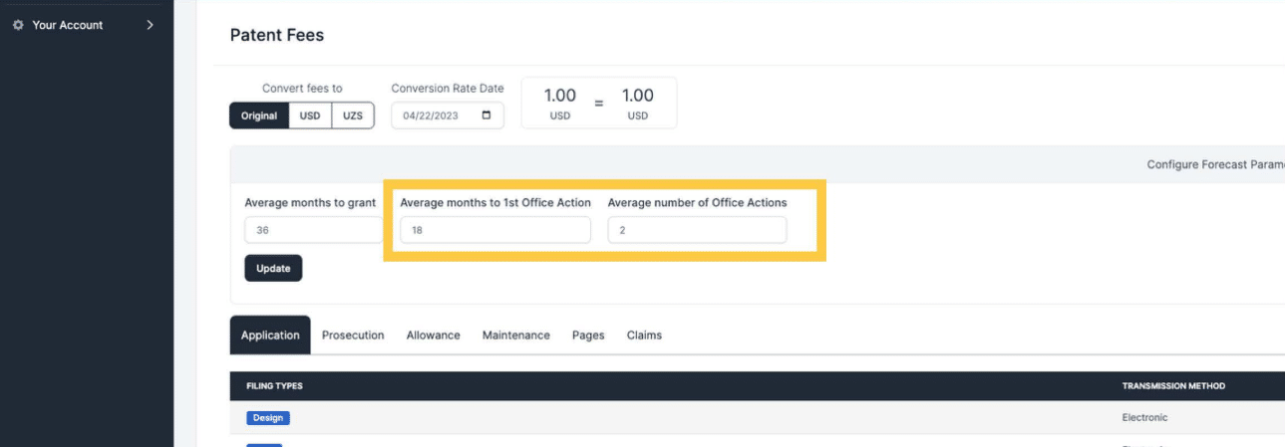Switch fee conversion to USD
Image resolution: width=1285 pixels, height=447 pixels.
point(310,115)
